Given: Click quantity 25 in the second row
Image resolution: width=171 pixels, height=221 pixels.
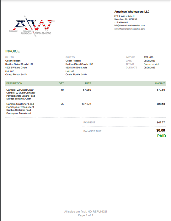Looking at the screenshot, I should tap(62, 104).
